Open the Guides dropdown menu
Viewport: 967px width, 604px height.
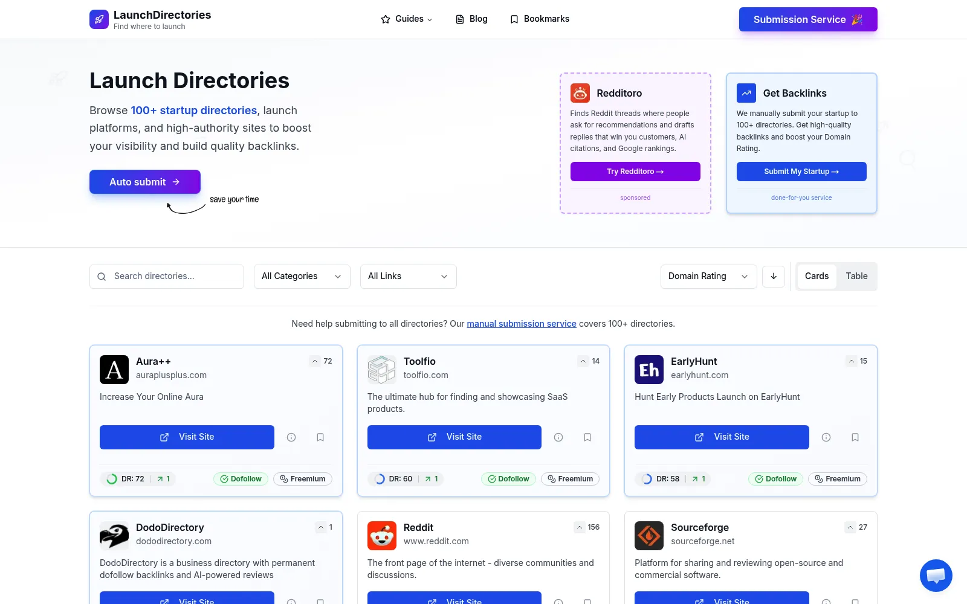[407, 19]
